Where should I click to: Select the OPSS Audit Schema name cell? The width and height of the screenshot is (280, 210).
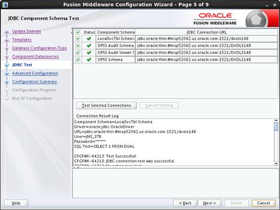[116, 45]
